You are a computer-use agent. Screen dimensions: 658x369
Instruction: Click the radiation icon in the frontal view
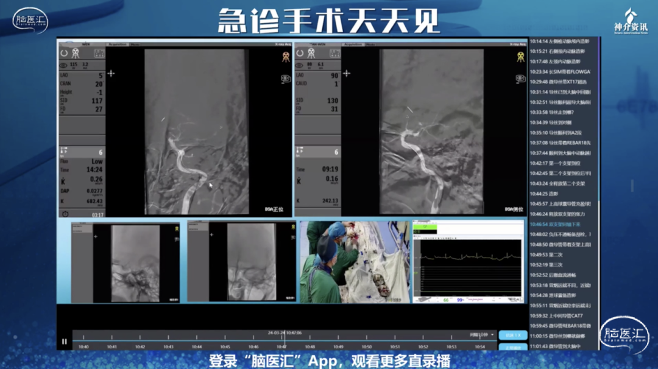click(x=286, y=57)
